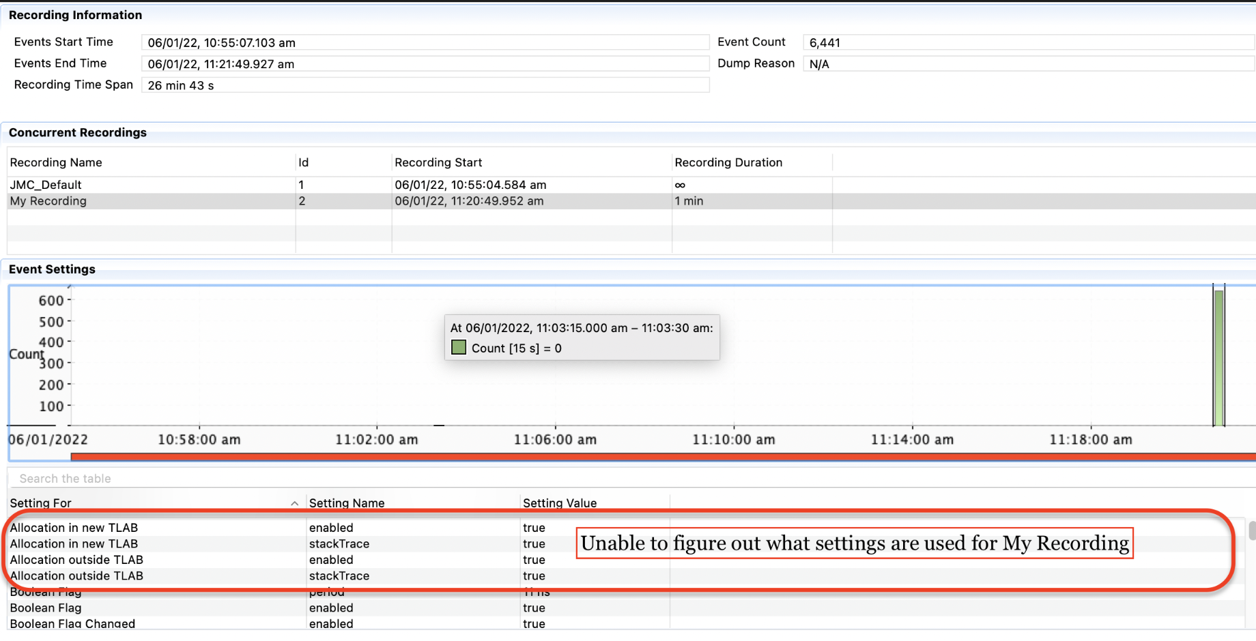The image size is (1256, 641).
Task: Click the Events End Time value field
Action: tap(425, 64)
